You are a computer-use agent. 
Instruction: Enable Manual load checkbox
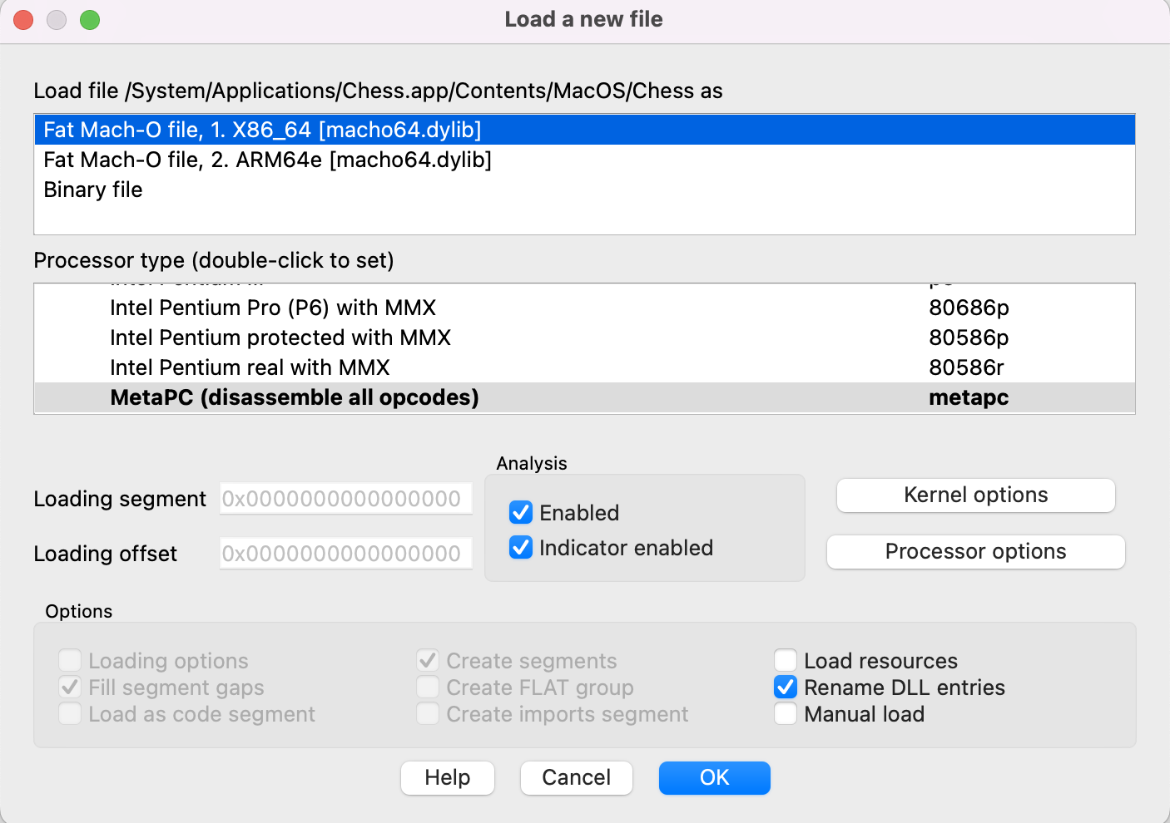tap(786, 714)
